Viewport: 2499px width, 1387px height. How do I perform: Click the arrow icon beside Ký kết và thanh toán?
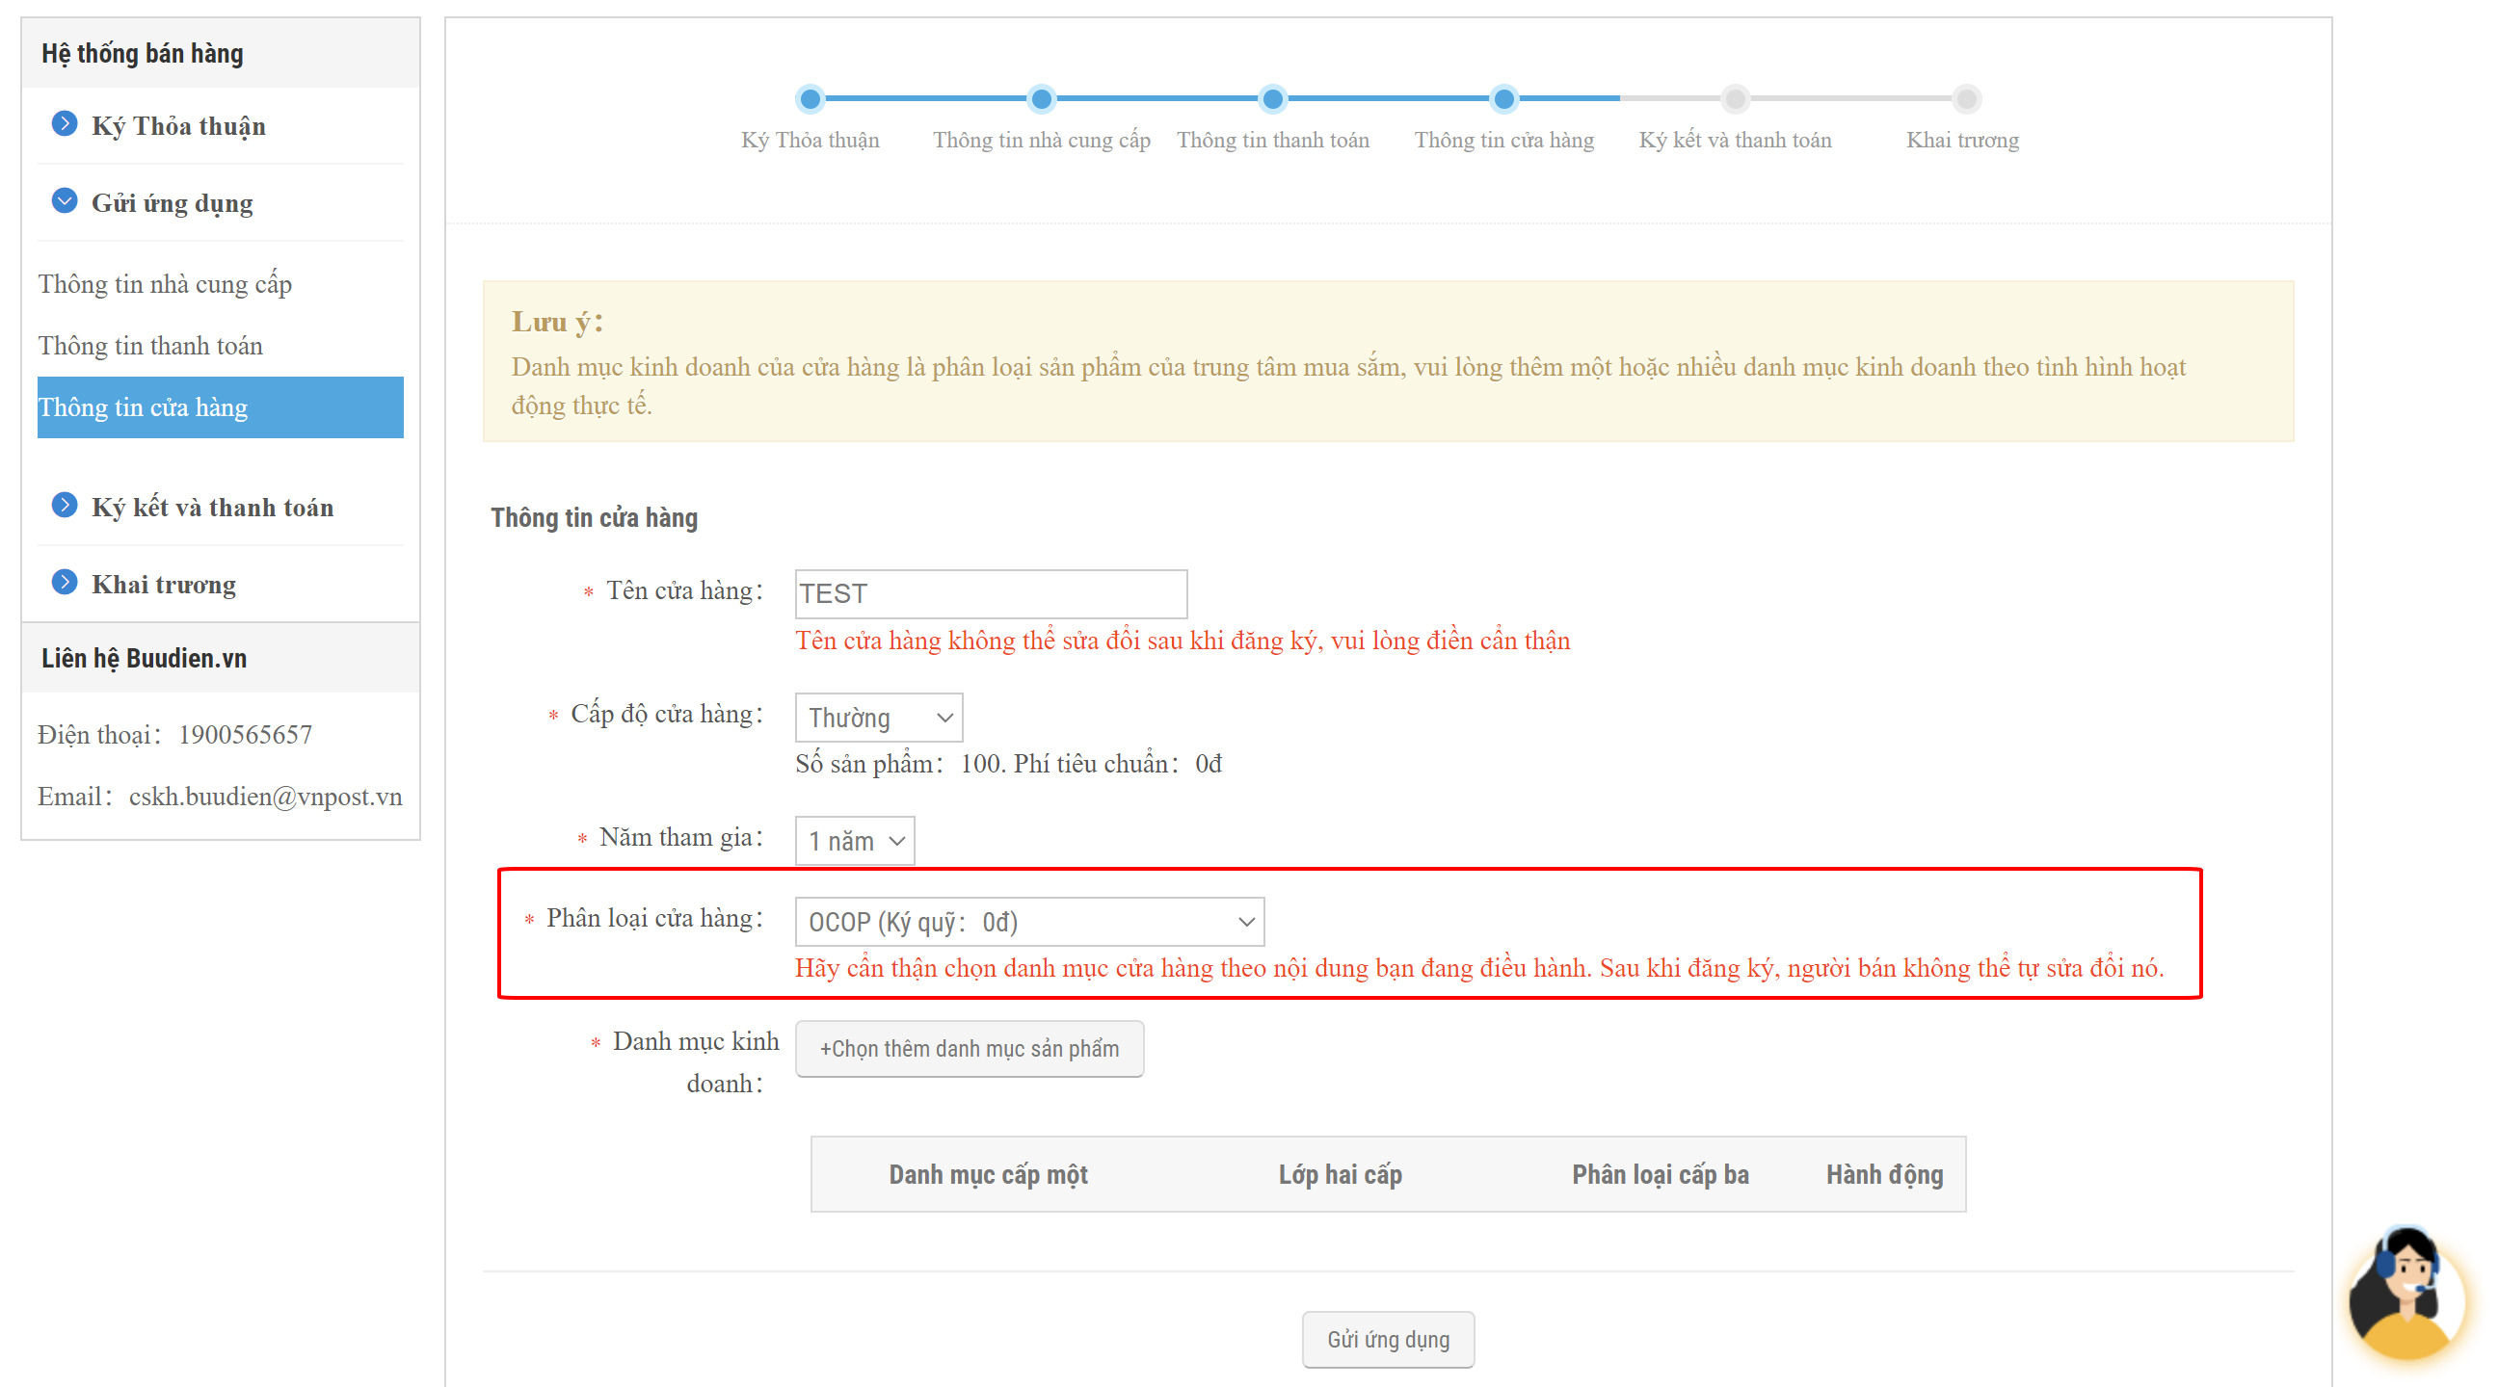[64, 505]
